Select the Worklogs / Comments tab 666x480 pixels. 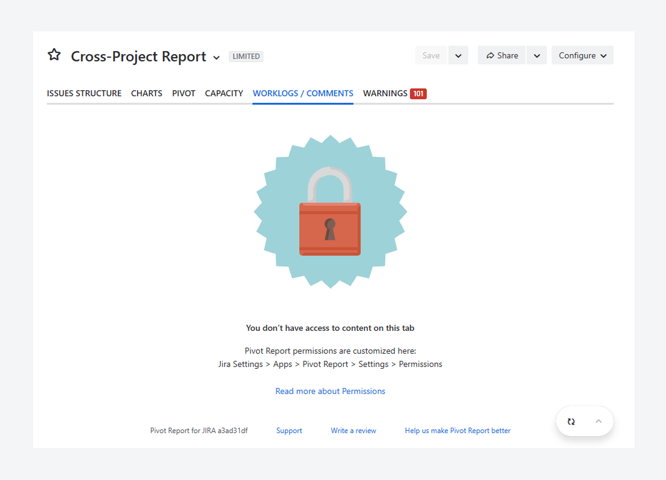click(303, 94)
